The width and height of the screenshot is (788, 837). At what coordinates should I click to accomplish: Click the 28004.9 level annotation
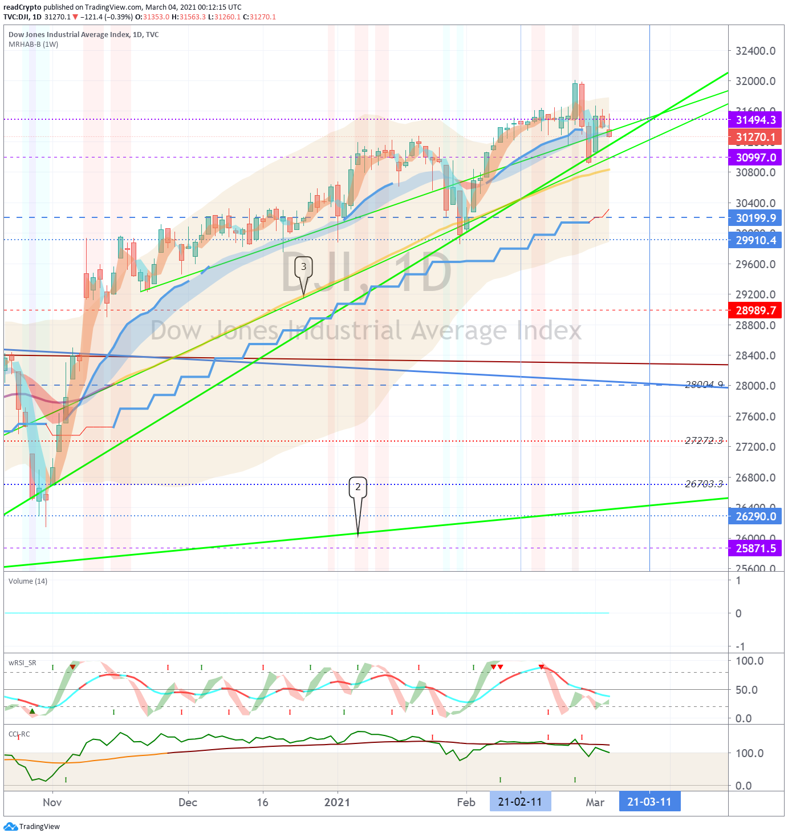(704, 385)
